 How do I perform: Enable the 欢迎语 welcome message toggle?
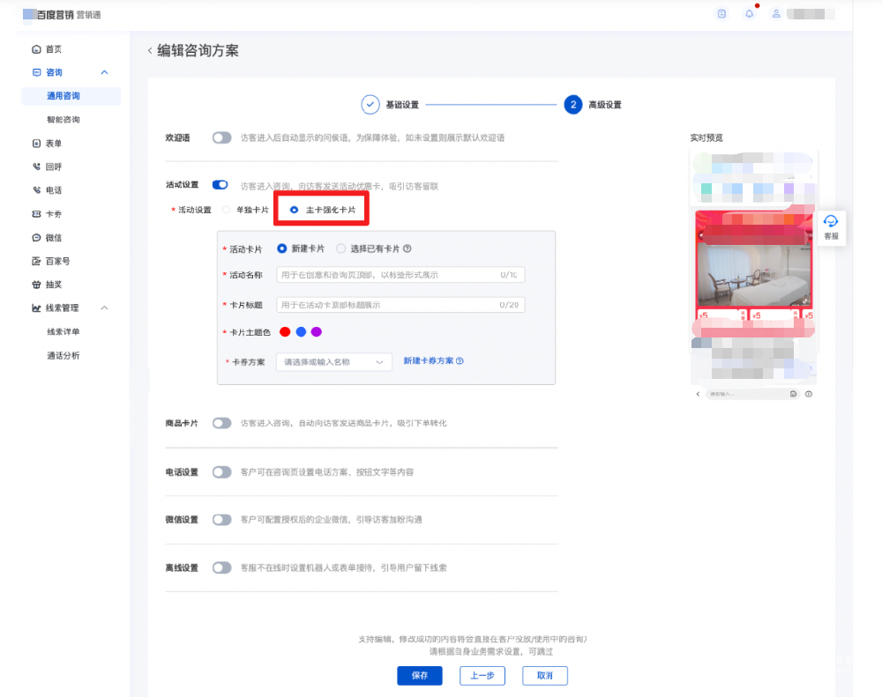pyautogui.click(x=221, y=136)
